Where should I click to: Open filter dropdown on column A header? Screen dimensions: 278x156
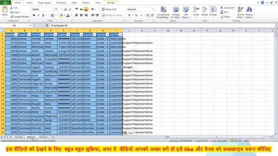[16, 35]
